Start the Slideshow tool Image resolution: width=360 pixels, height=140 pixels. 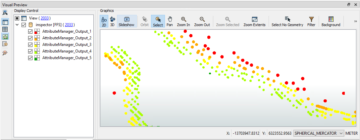(127, 21)
